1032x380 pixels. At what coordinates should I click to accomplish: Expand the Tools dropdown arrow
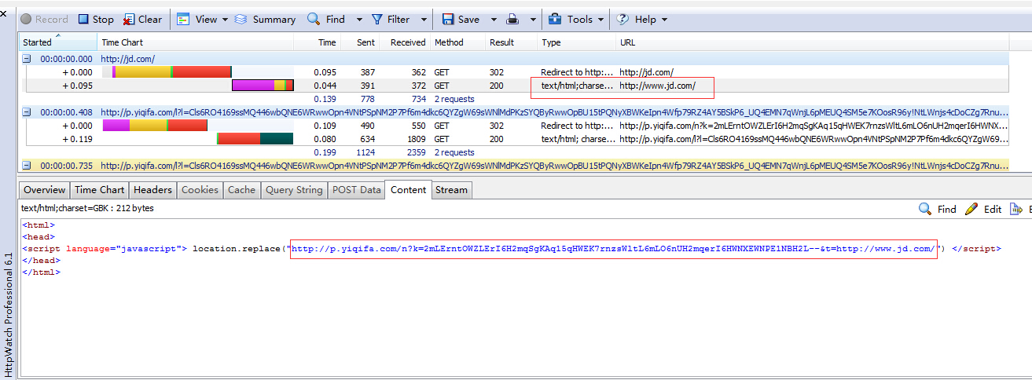pos(601,20)
